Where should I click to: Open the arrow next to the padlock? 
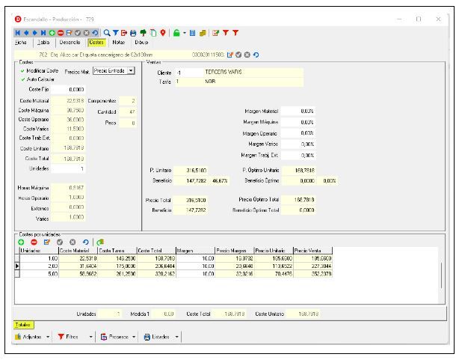[185, 33]
